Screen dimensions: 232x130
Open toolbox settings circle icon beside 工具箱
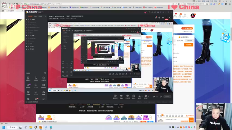click(x=45, y=73)
